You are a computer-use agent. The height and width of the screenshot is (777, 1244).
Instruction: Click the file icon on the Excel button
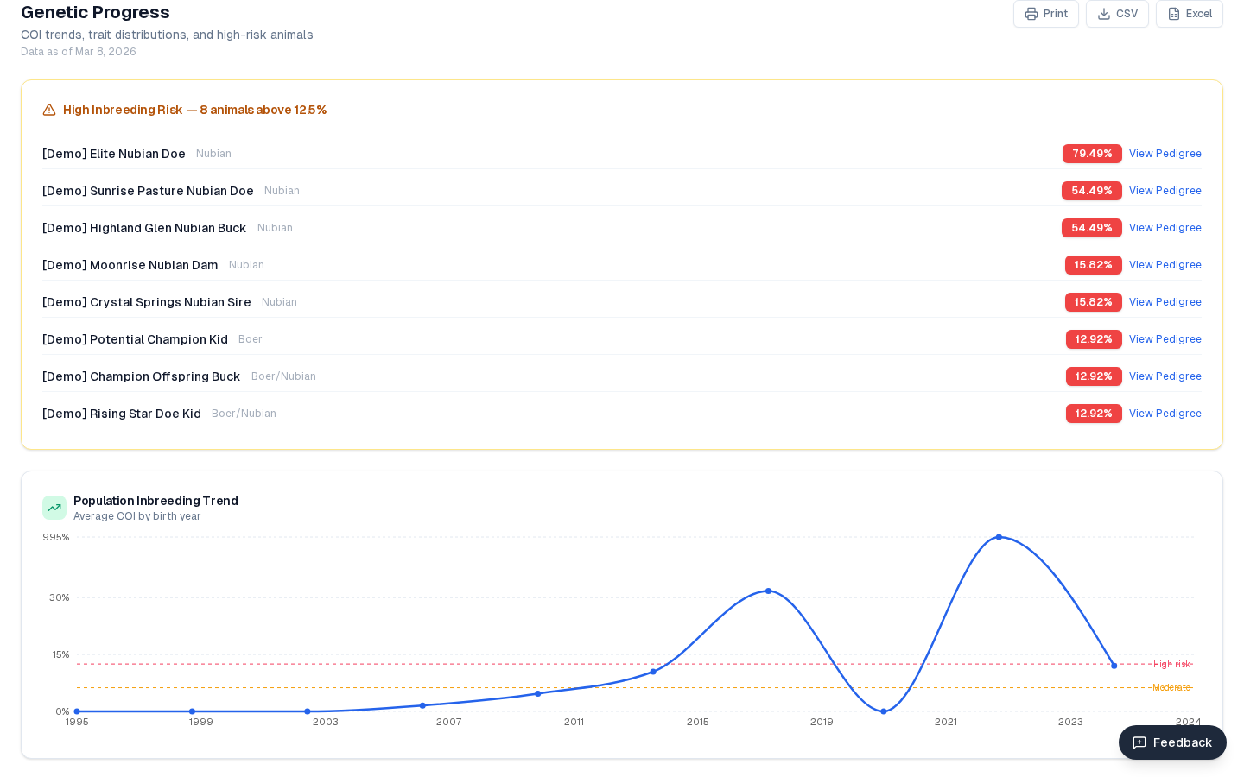click(x=1174, y=14)
